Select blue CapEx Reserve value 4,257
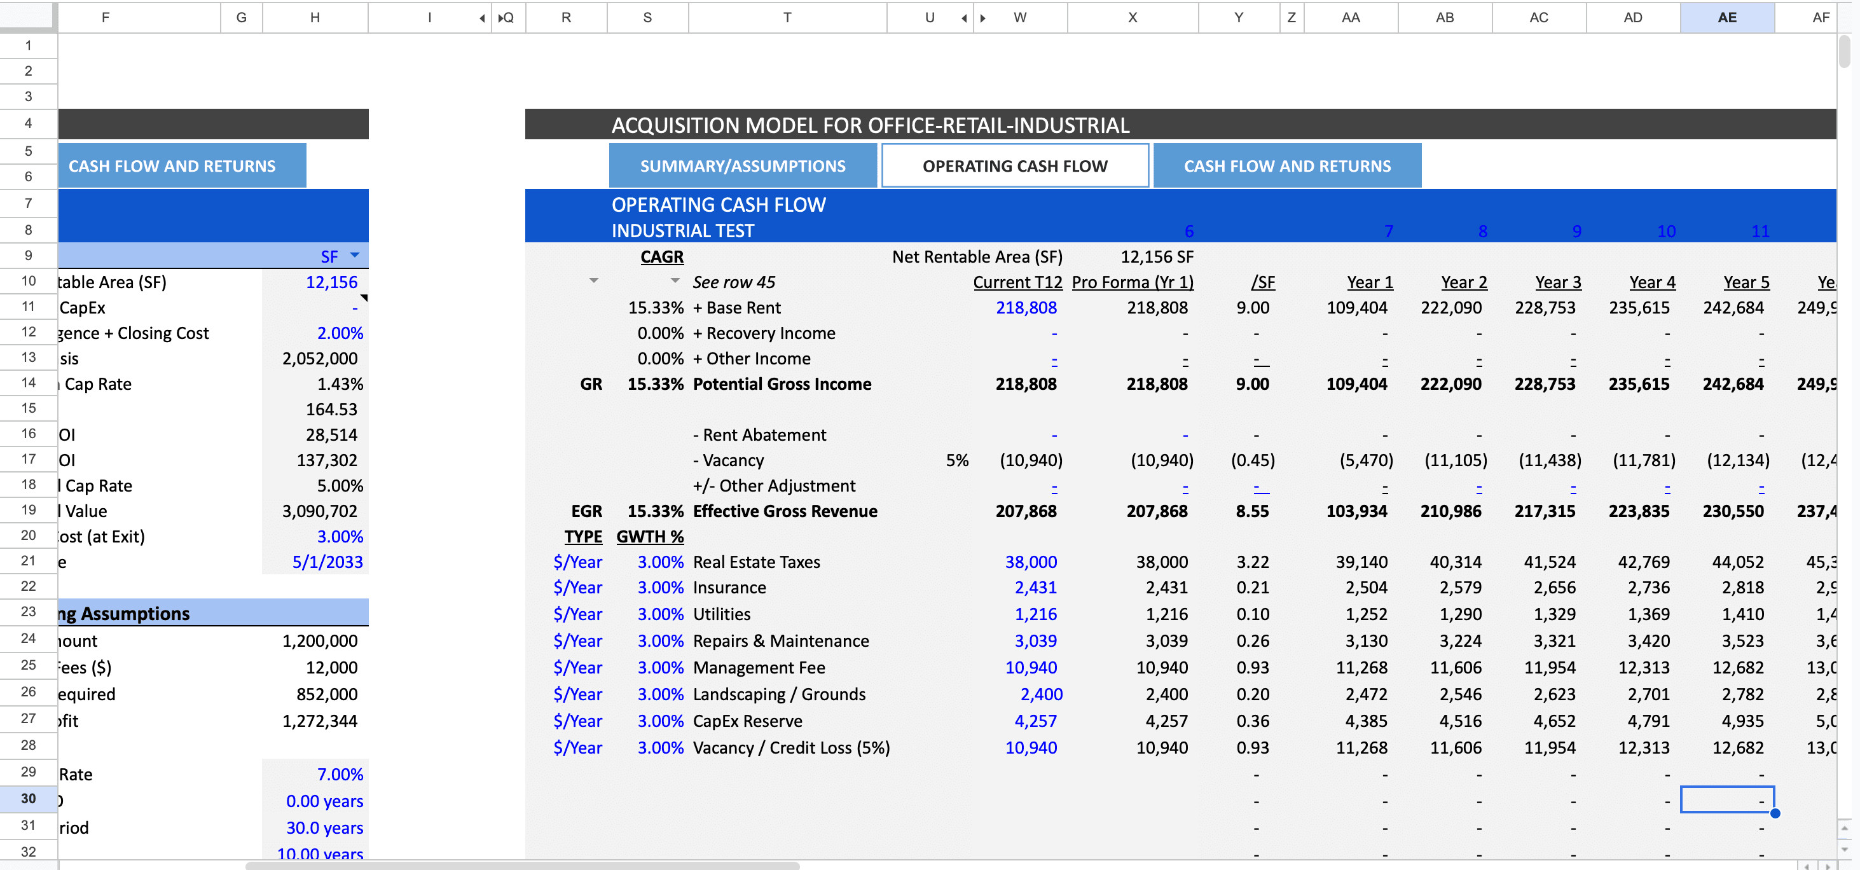The height and width of the screenshot is (870, 1860). [1035, 721]
